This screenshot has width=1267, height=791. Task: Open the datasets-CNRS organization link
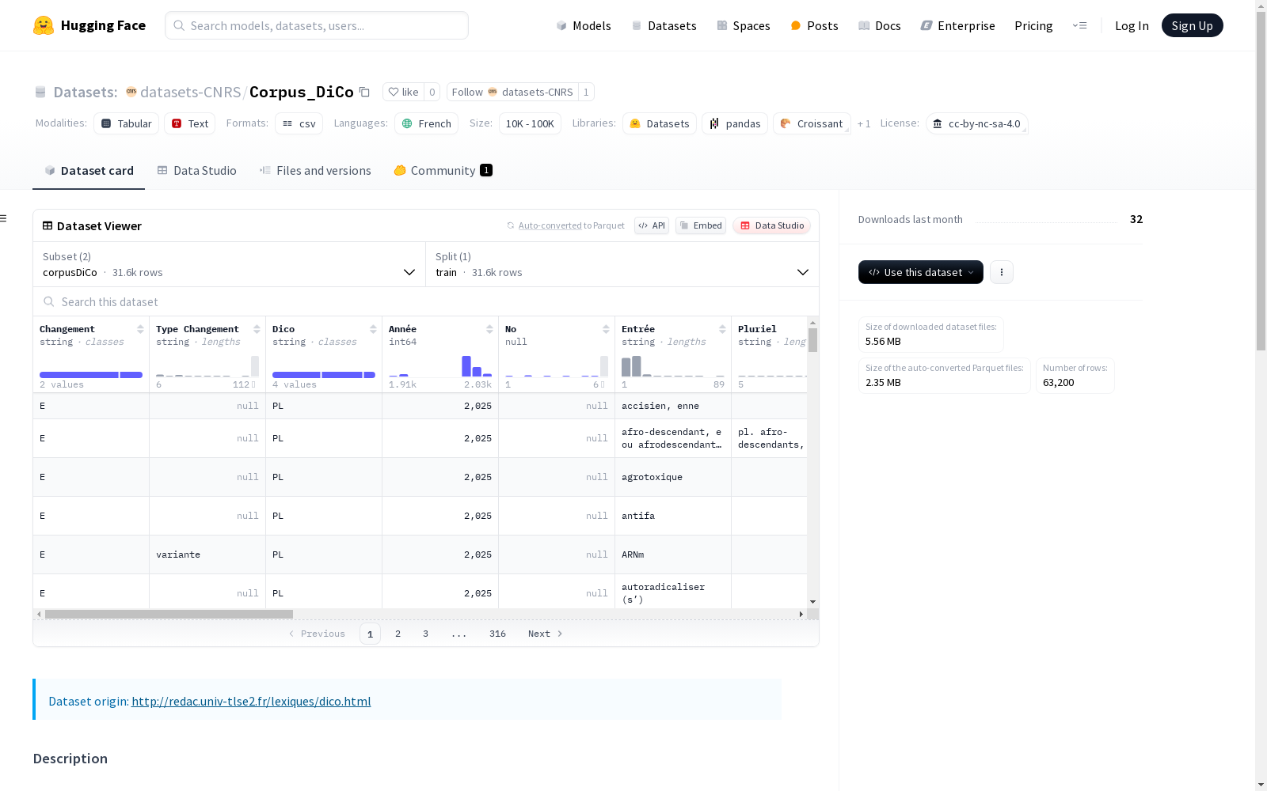[190, 92]
